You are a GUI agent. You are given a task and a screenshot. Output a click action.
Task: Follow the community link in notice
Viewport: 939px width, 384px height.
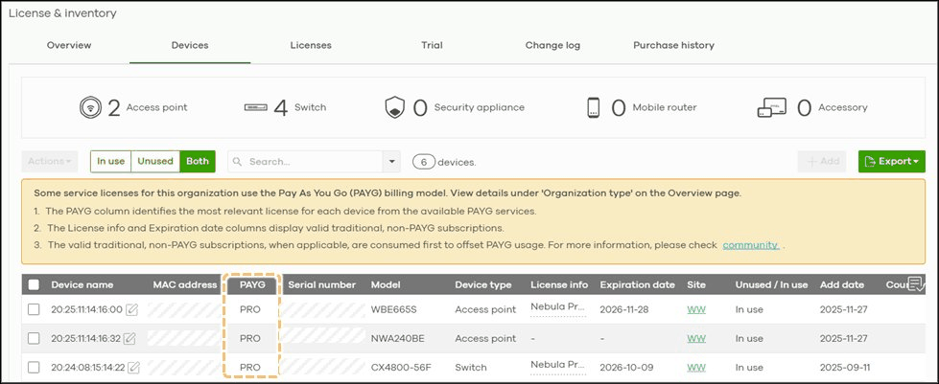(x=749, y=245)
